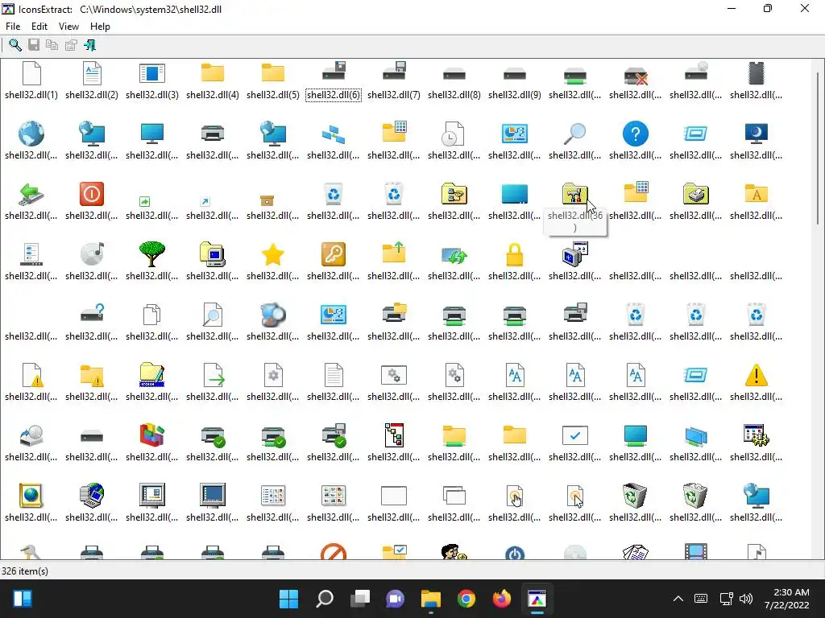
Task: Click the shell32.dll(9) label
Action: point(515,95)
